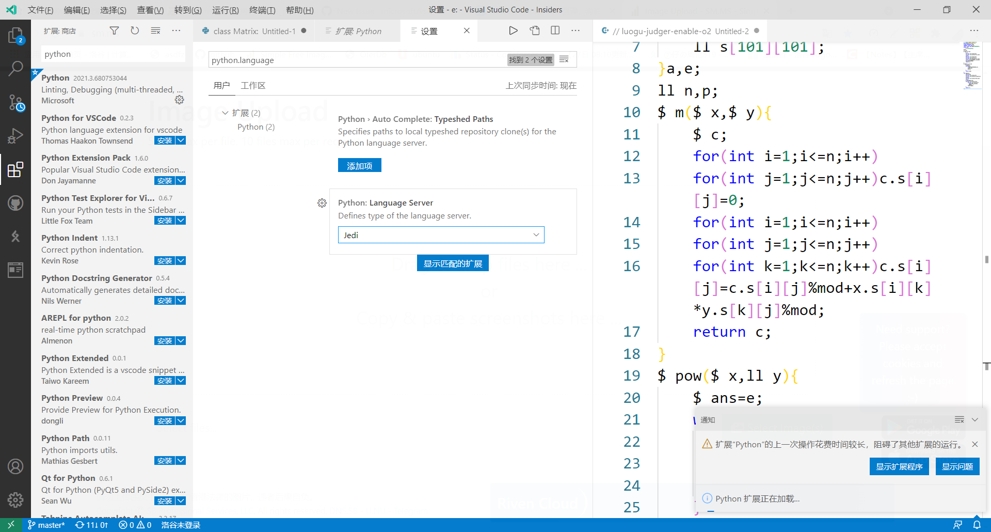This screenshot has height=532, width=991.
Task: Click the code minimap in right editor
Action: pos(971,66)
